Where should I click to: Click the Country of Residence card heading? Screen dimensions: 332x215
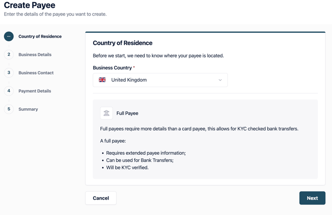coord(123,43)
